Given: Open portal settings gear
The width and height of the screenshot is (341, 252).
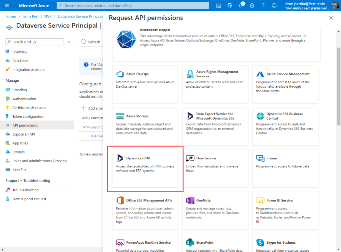Looking at the screenshot, I should point(252,6).
